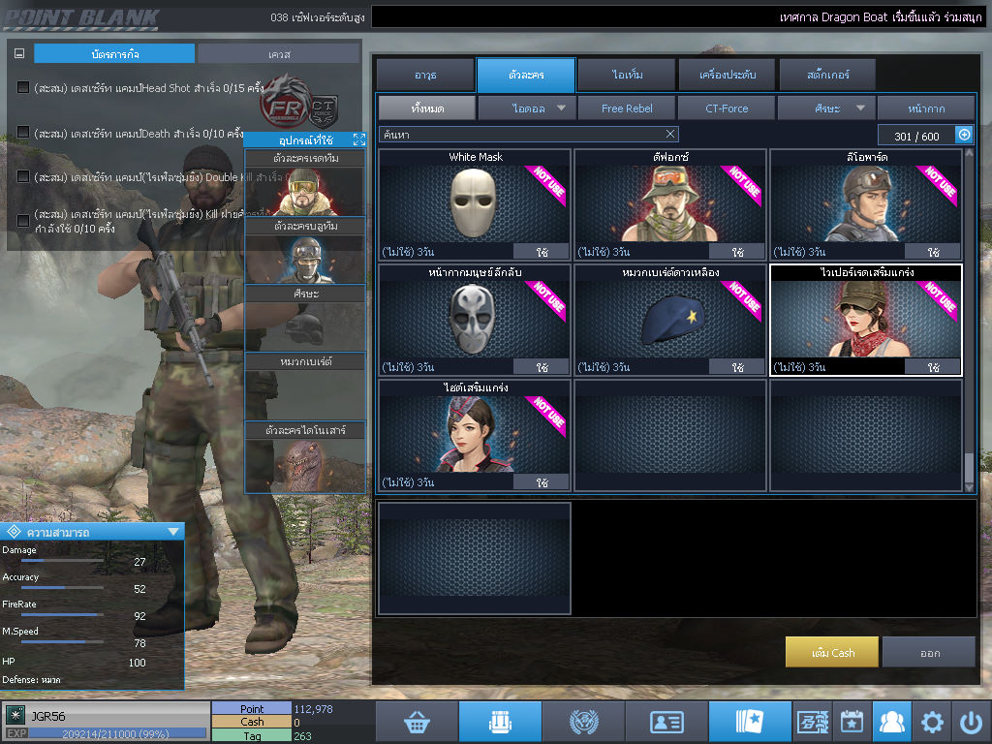Click the rank badge next to JGR56
The width and height of the screenshot is (992, 744).
[15, 715]
